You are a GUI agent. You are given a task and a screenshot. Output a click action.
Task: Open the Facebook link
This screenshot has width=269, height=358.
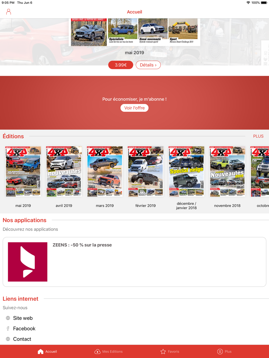[24, 328]
